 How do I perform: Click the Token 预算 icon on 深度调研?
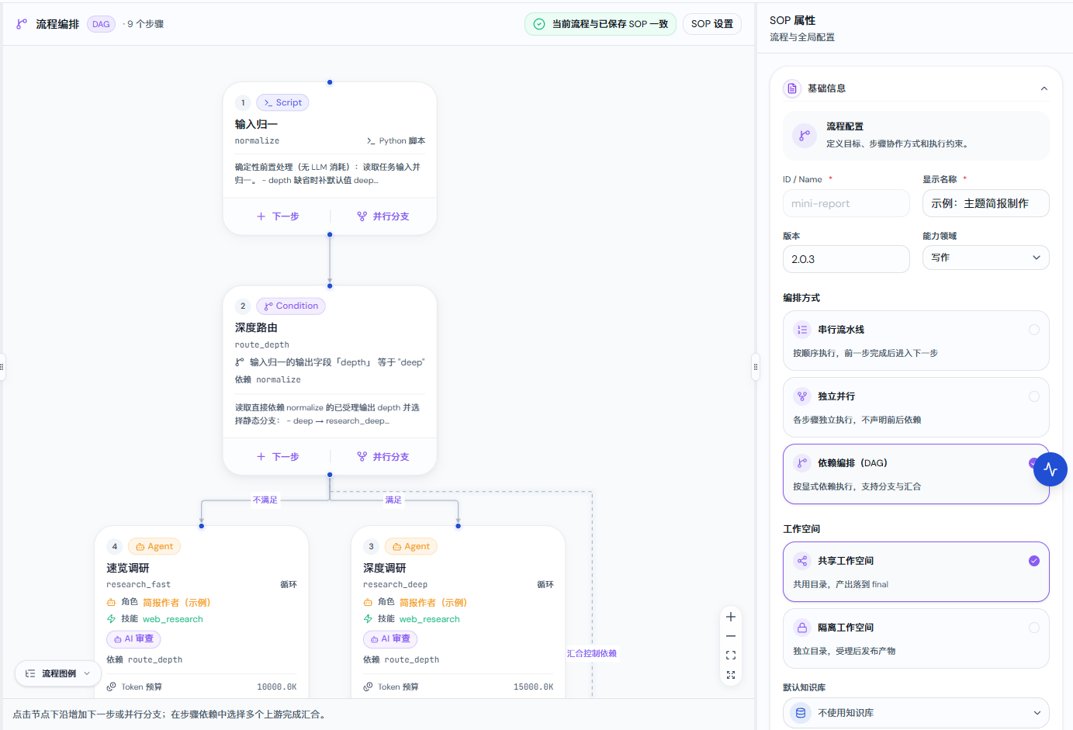pyautogui.click(x=368, y=687)
